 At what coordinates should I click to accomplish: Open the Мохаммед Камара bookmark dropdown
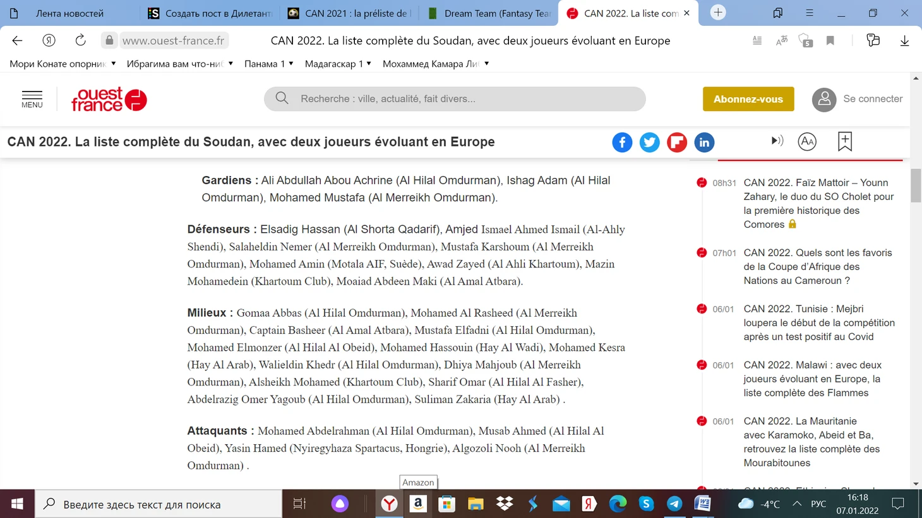[x=436, y=64]
